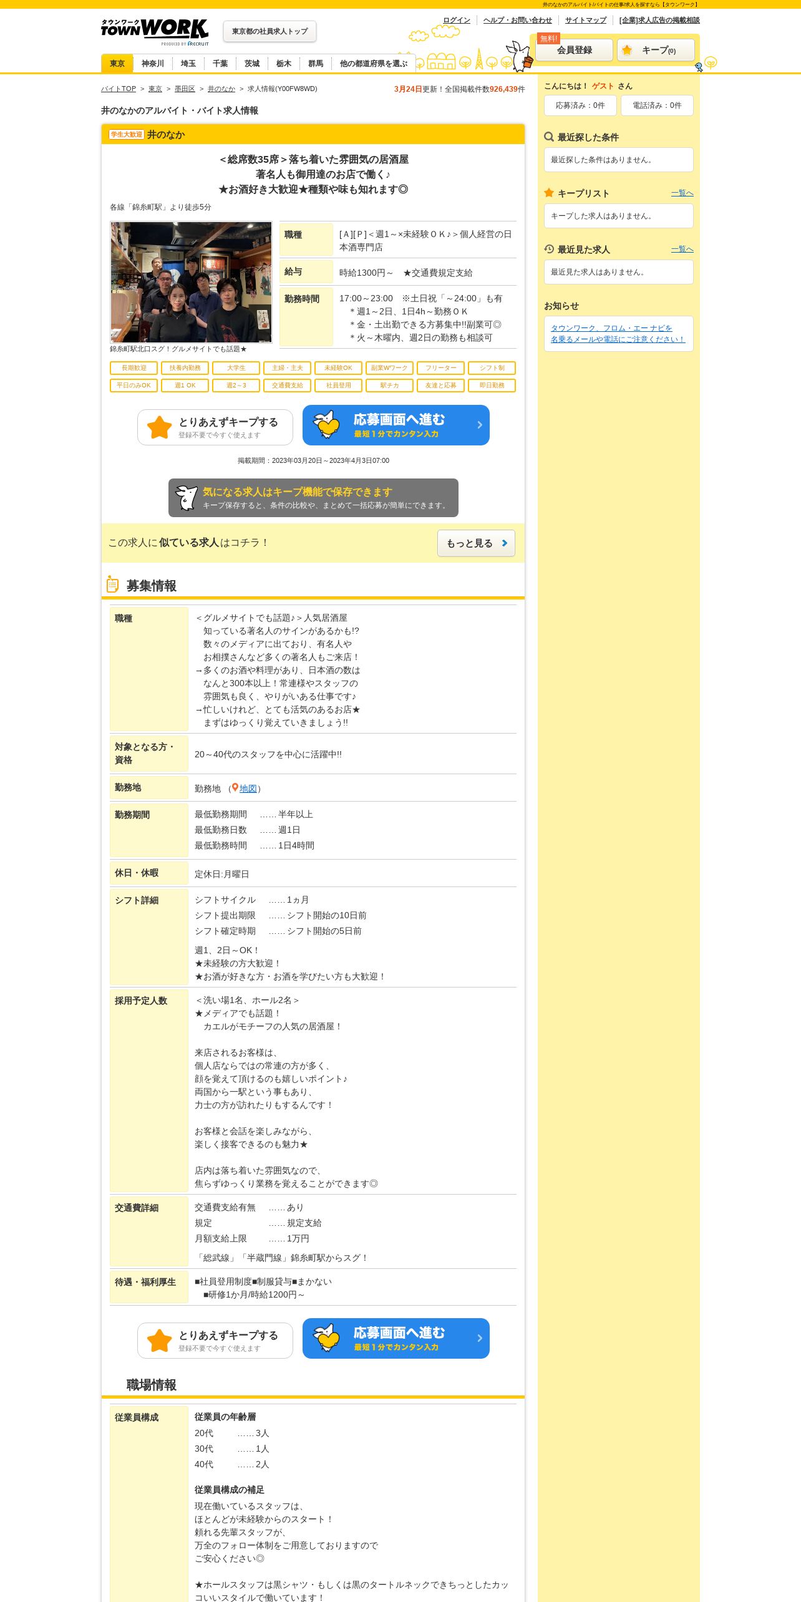This screenshot has width=801, height=1602.
Task: Open the ログイン link
Action: 457,20
